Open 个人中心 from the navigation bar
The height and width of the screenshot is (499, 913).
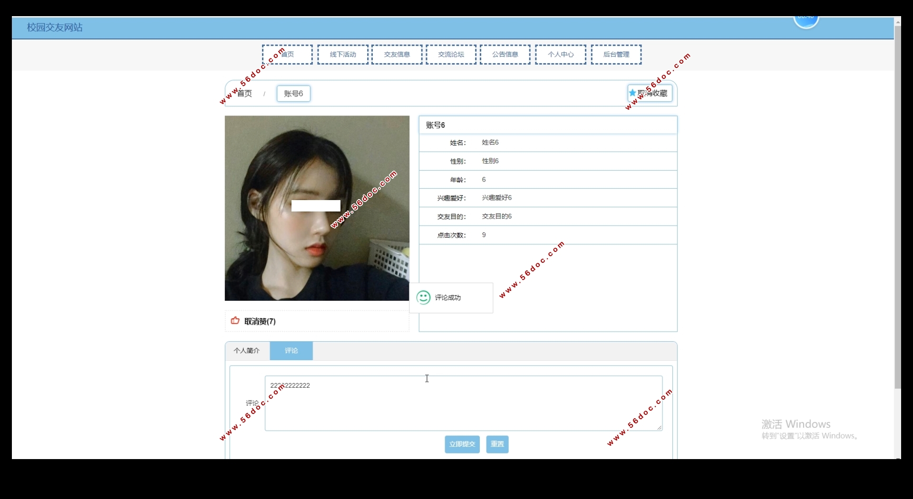[x=561, y=55]
